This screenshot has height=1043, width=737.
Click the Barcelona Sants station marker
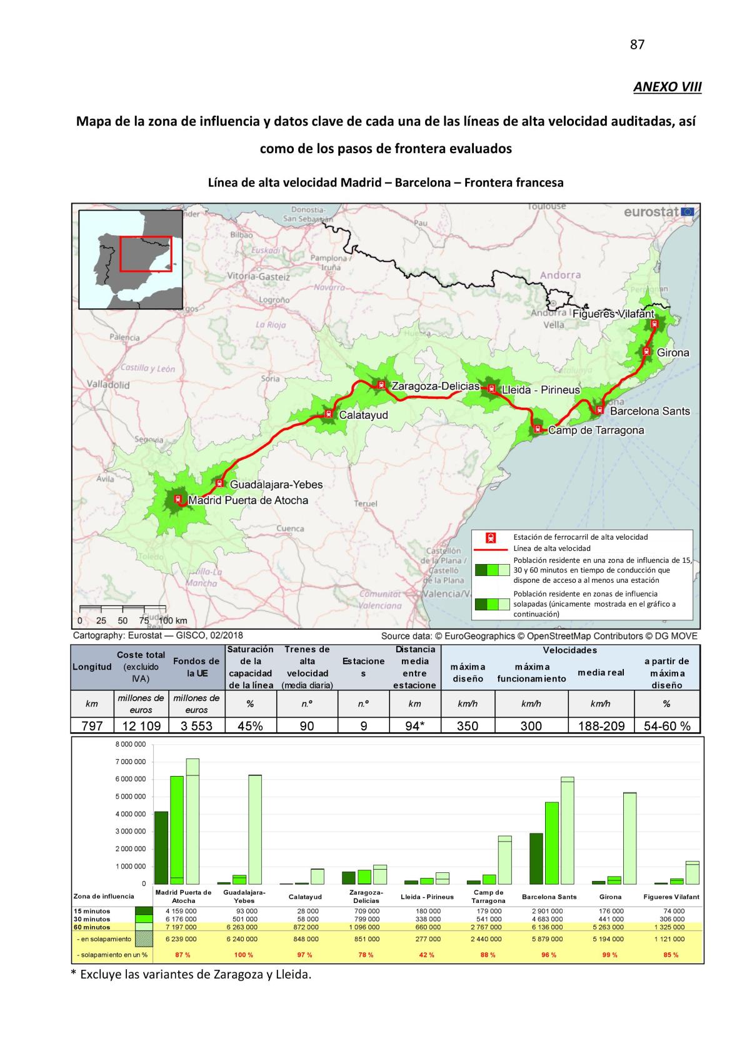point(599,410)
